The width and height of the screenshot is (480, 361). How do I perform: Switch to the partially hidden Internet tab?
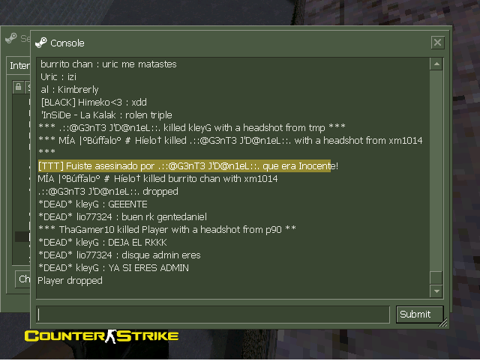click(19, 65)
